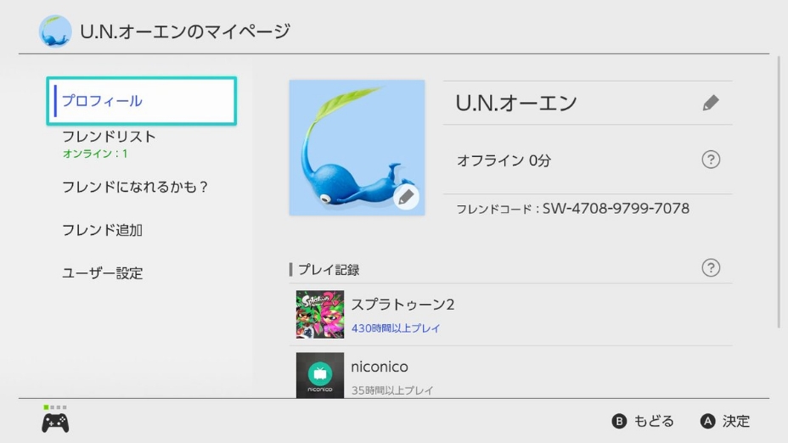
Task: Click the スプラトゥーン2 title text
Action: pyautogui.click(x=402, y=305)
